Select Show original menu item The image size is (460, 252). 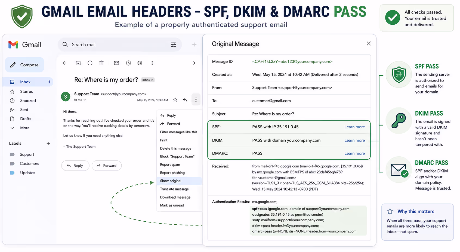pos(179,181)
